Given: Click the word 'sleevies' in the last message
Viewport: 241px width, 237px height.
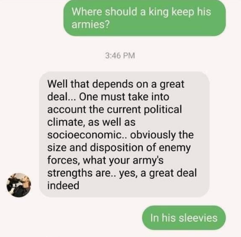Looking at the screenshot, I should tap(198, 218).
